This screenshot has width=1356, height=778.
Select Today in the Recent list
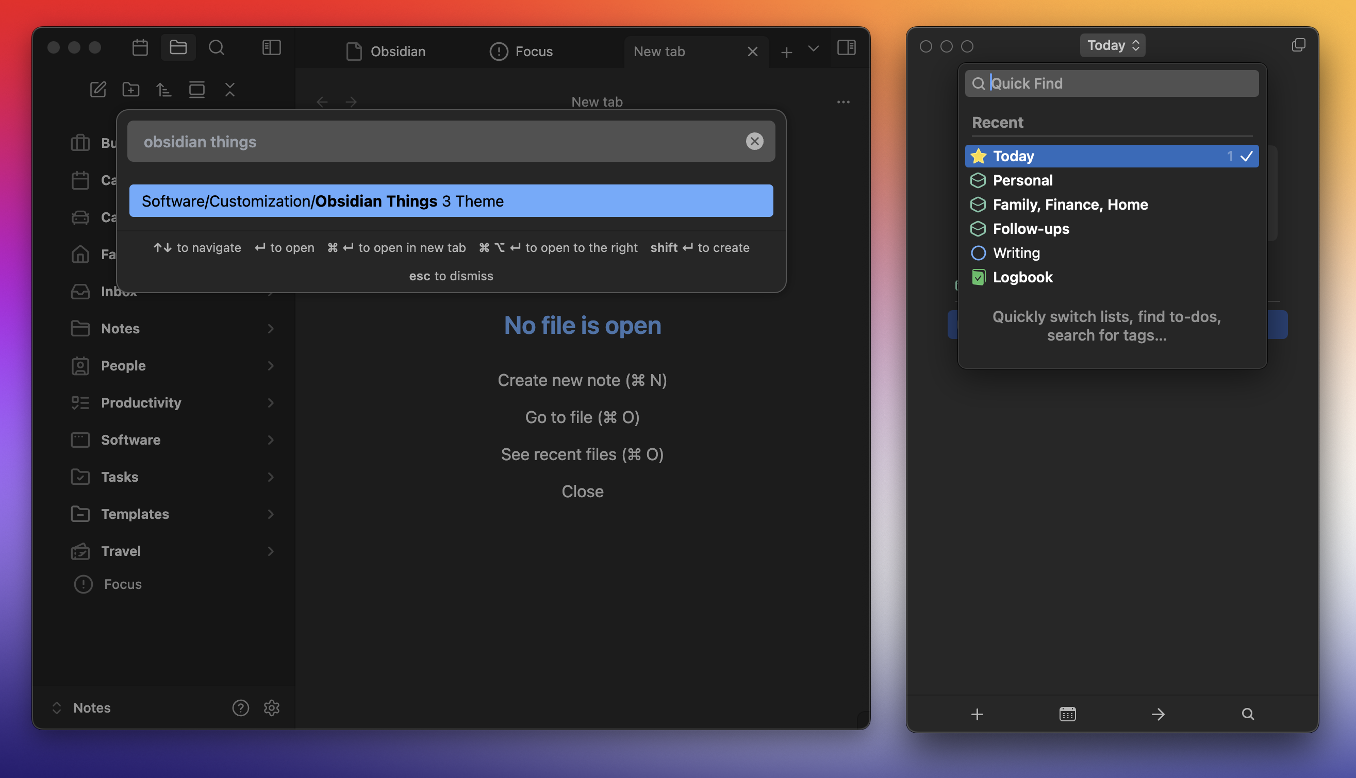pyautogui.click(x=1112, y=156)
